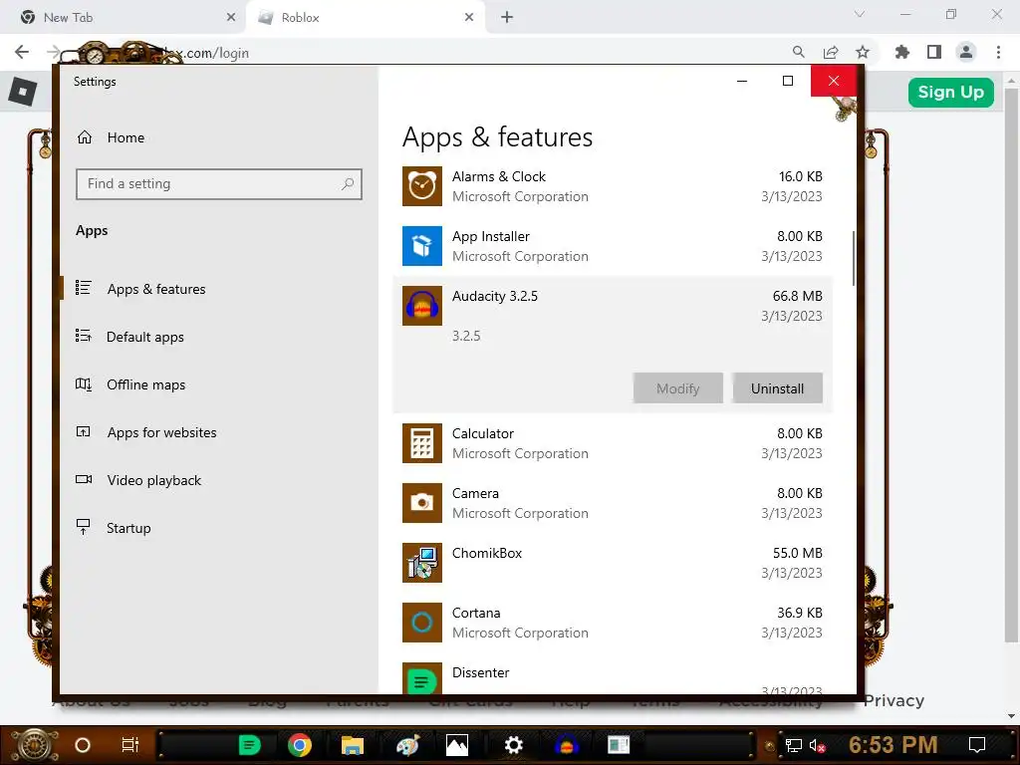Click the green Sign Up button

[x=950, y=93]
